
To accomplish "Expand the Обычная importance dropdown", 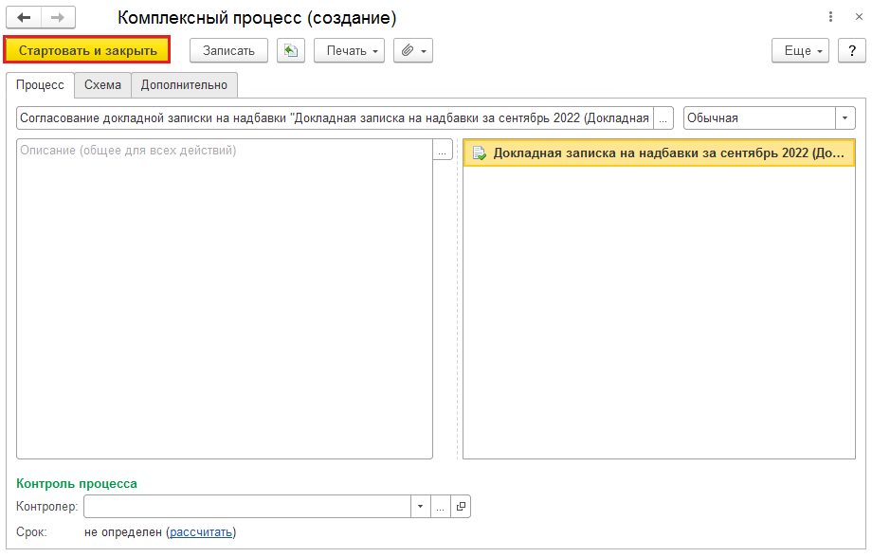I will [845, 117].
